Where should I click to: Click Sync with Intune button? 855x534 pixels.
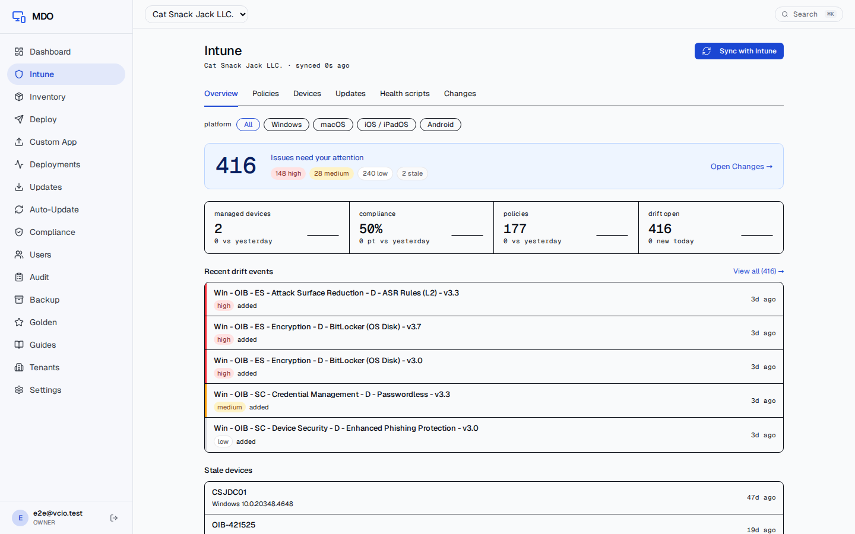739,51
